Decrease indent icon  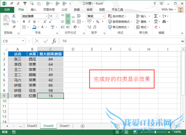pos(62,27)
